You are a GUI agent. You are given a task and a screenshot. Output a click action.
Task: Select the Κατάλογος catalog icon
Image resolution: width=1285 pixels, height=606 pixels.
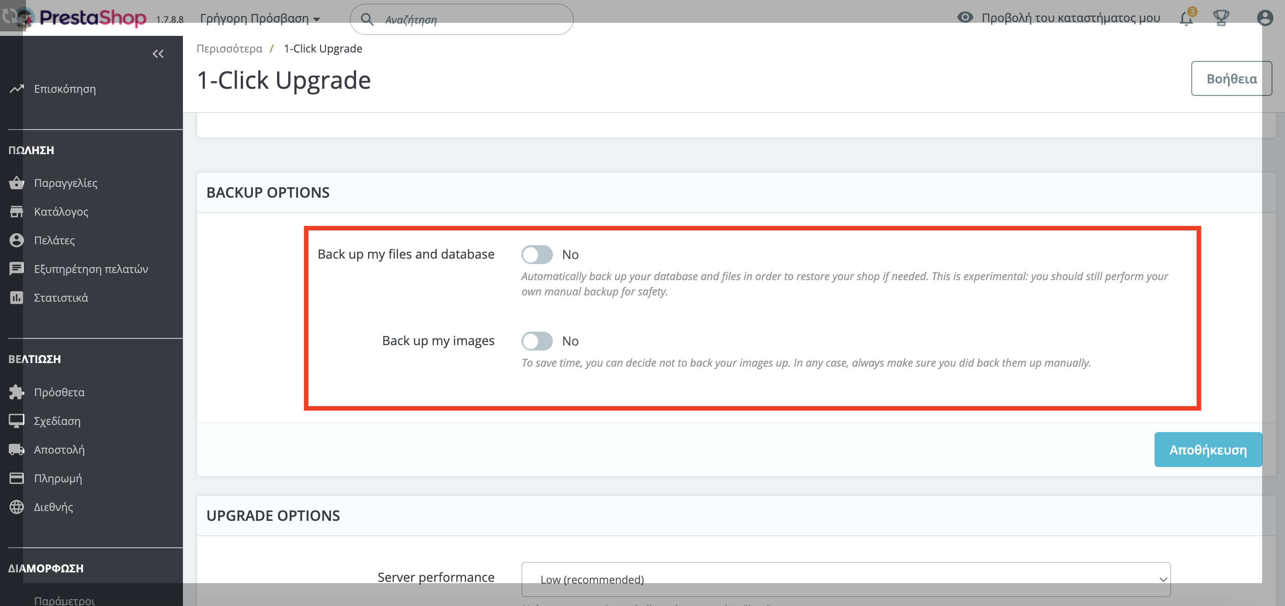pyautogui.click(x=17, y=211)
